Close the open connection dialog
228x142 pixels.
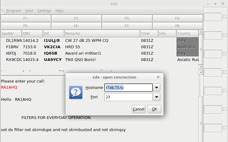pyautogui.click(x=158, y=77)
